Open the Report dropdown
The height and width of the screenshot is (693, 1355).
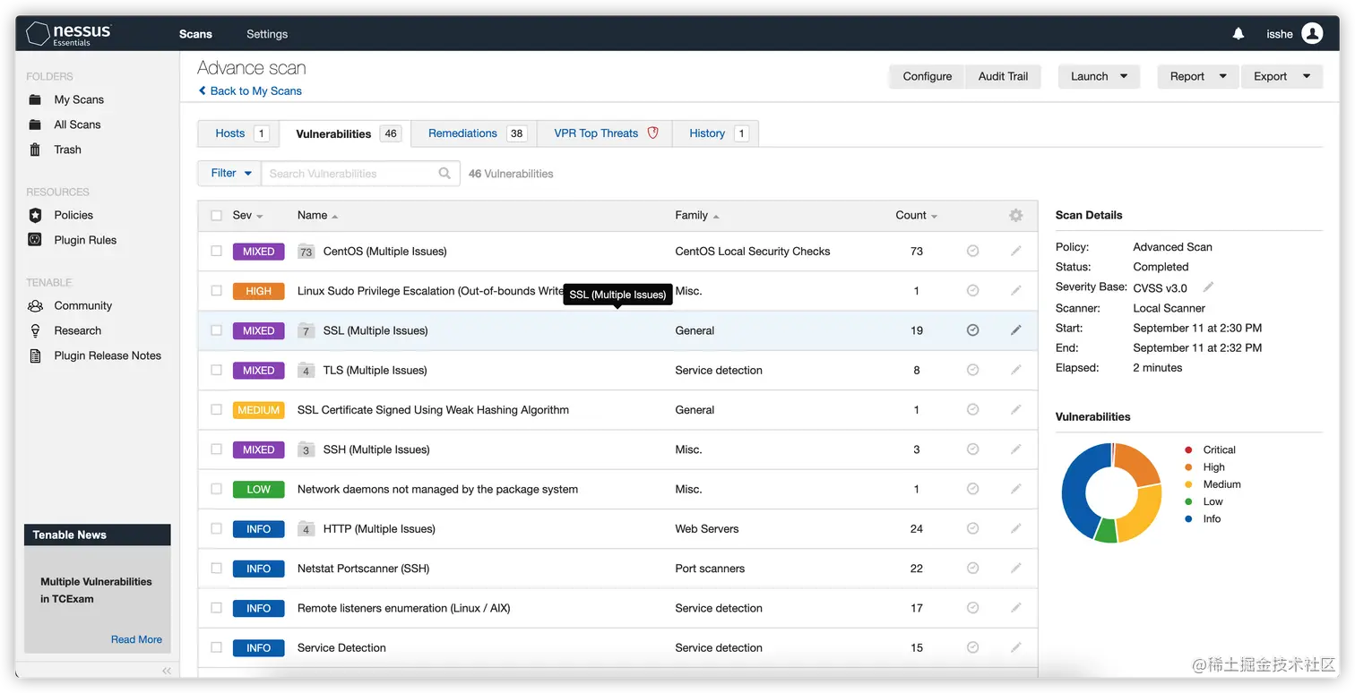point(1198,76)
